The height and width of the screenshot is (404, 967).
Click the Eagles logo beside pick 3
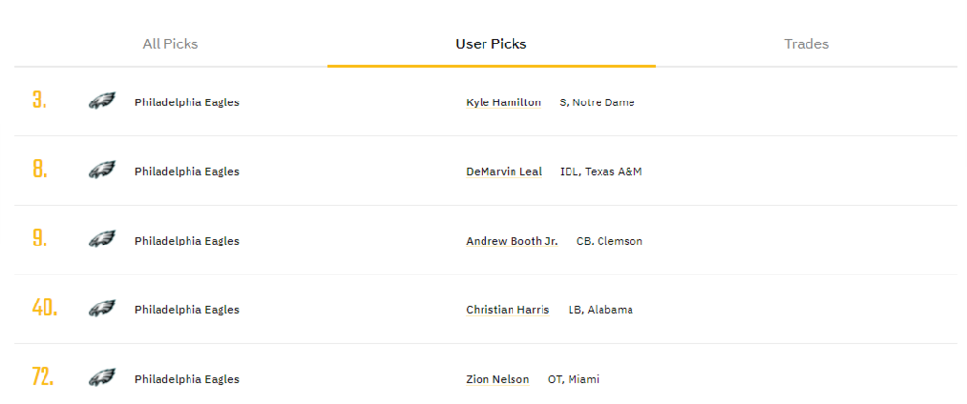[102, 101]
